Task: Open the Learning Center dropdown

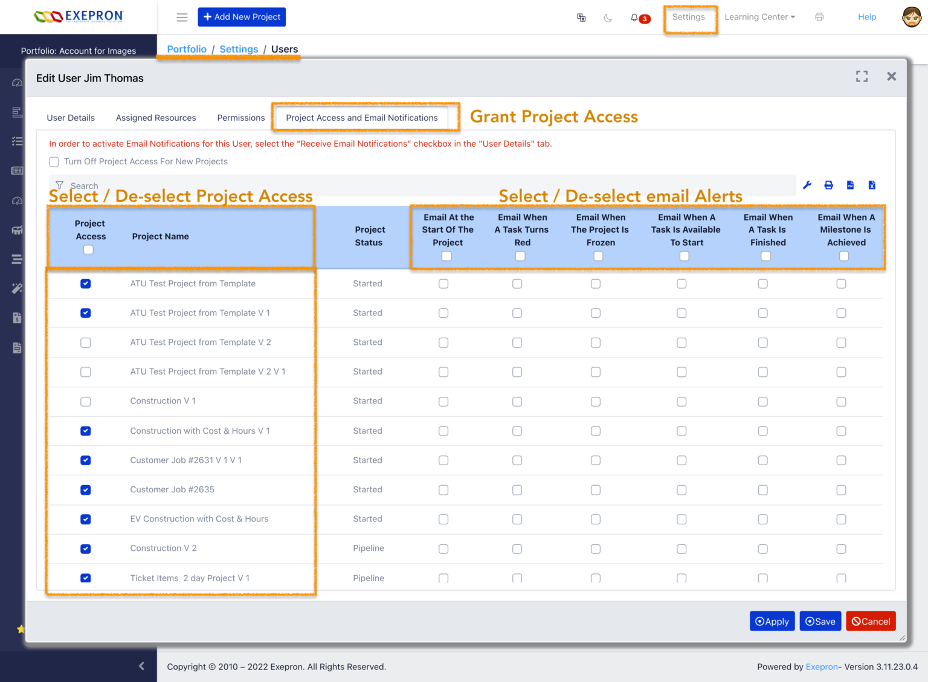Action: click(x=759, y=17)
